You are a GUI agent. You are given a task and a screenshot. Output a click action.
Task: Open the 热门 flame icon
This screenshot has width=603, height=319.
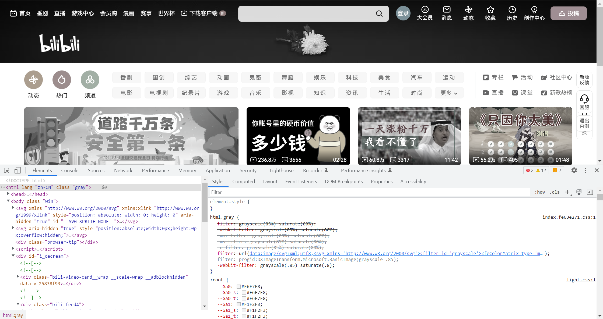(x=62, y=80)
